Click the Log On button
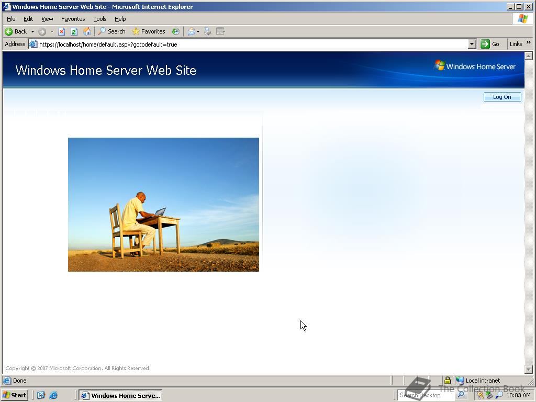 tap(502, 97)
